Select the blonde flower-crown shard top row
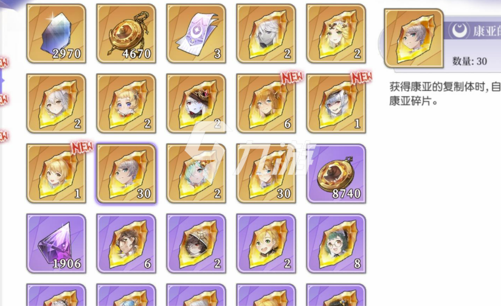Image resolution: width=501 pixels, height=306 pixels. pos(336,33)
